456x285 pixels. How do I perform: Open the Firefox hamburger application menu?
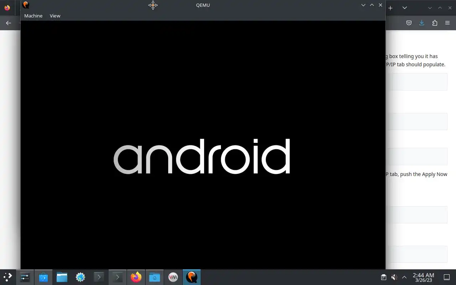point(447,23)
